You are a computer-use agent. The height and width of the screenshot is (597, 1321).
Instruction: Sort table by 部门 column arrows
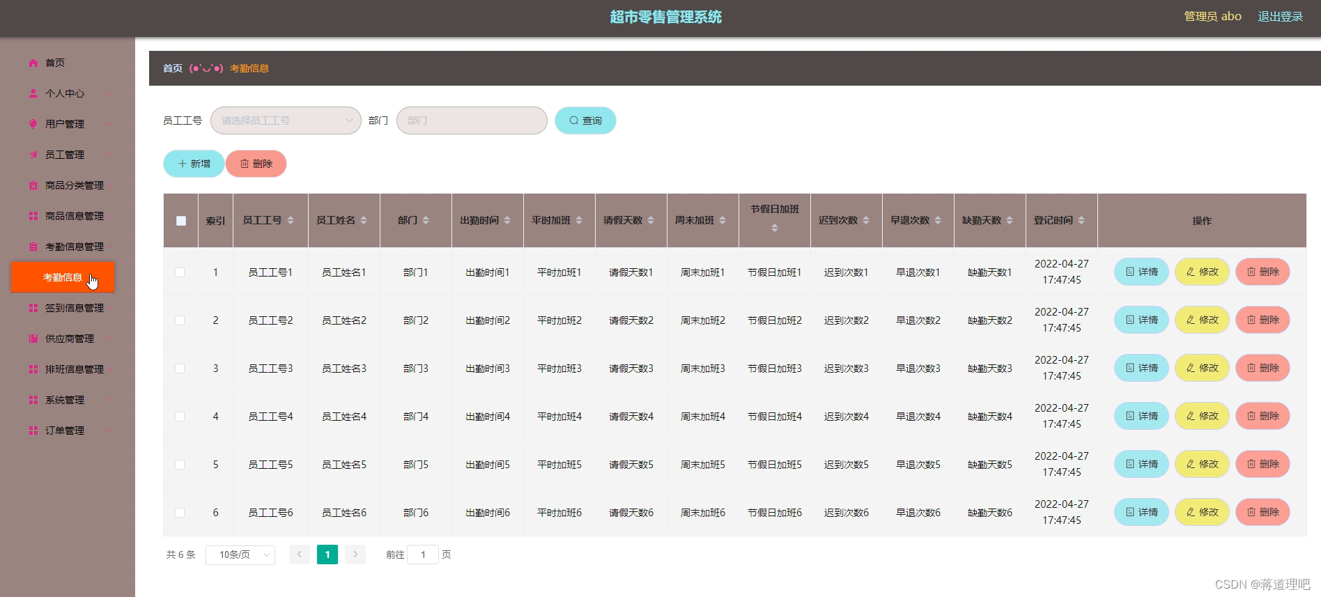pyautogui.click(x=426, y=220)
